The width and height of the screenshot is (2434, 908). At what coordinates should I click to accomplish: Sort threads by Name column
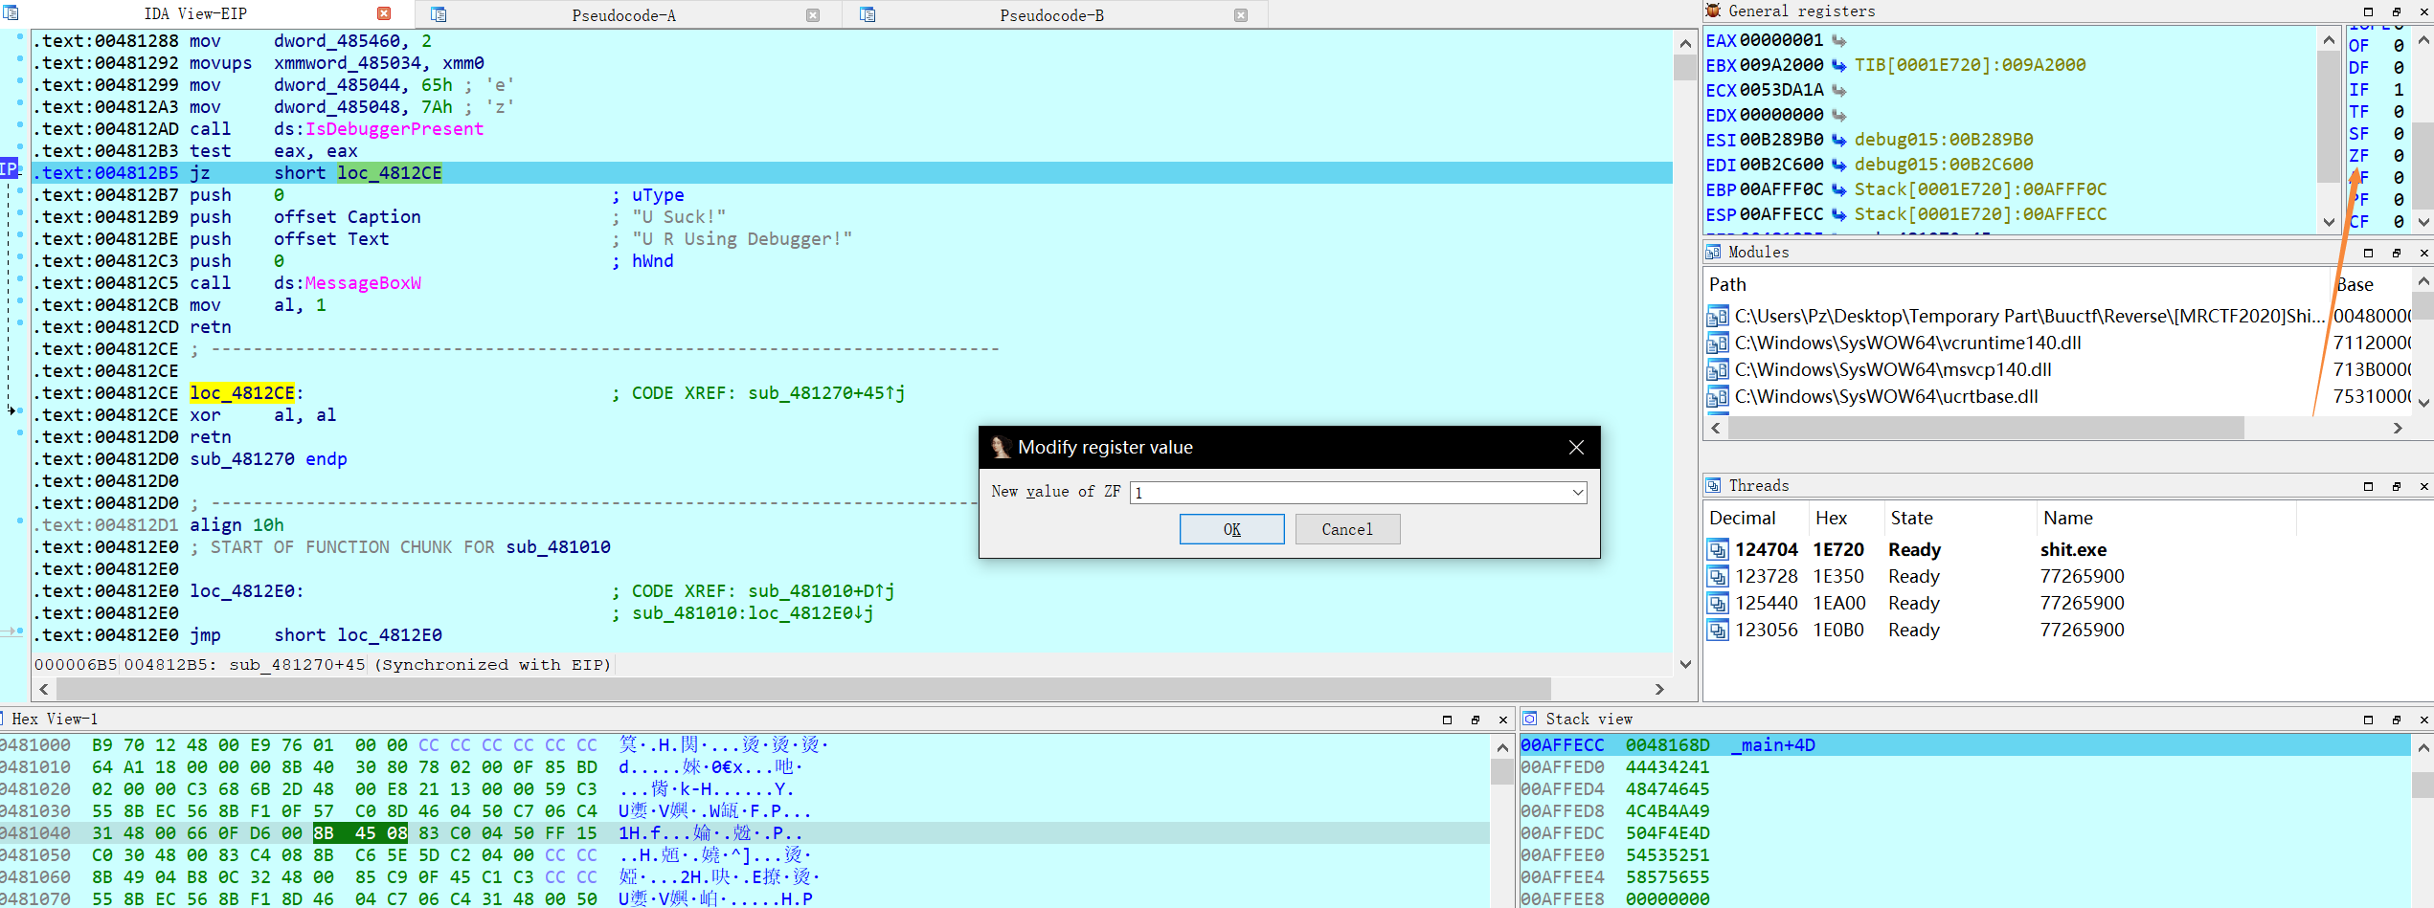2166,518
